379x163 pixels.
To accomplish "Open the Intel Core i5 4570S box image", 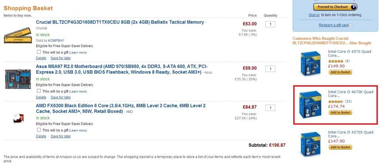I will [310, 145].
